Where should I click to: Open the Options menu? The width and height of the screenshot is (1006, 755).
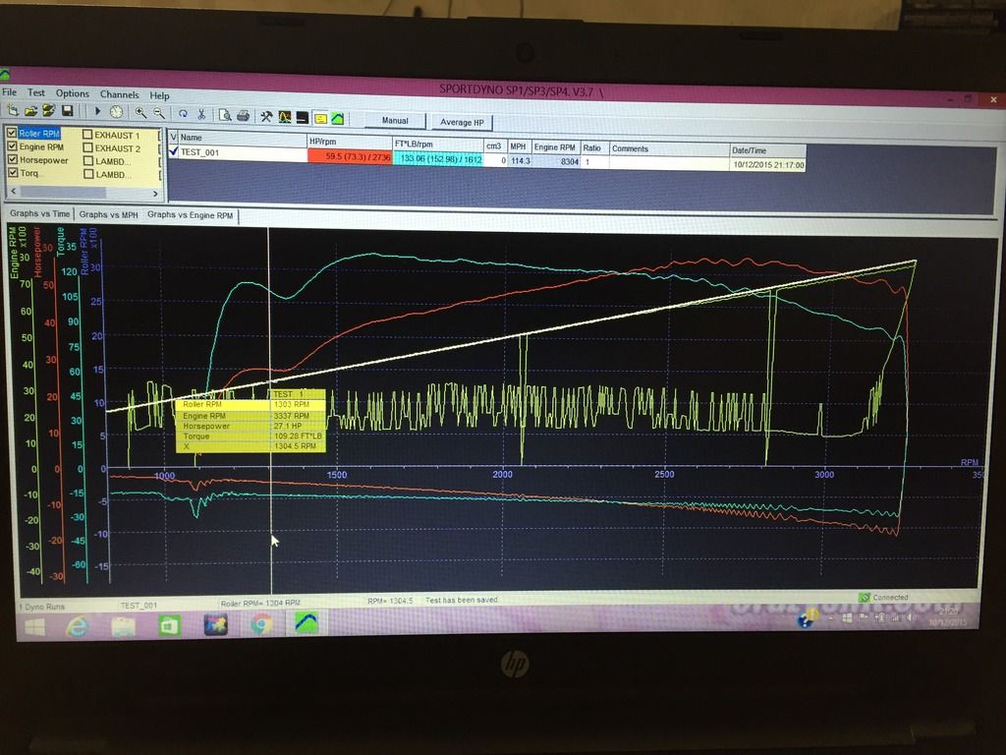tap(72, 93)
